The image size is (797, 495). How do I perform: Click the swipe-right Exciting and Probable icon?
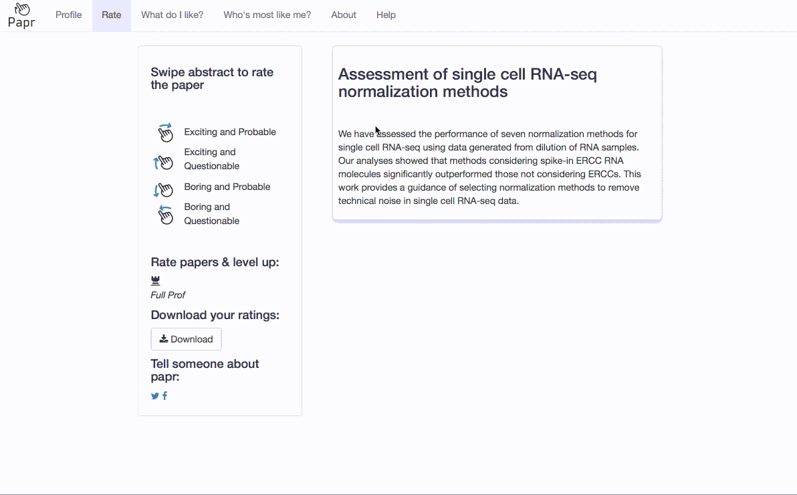coord(164,132)
